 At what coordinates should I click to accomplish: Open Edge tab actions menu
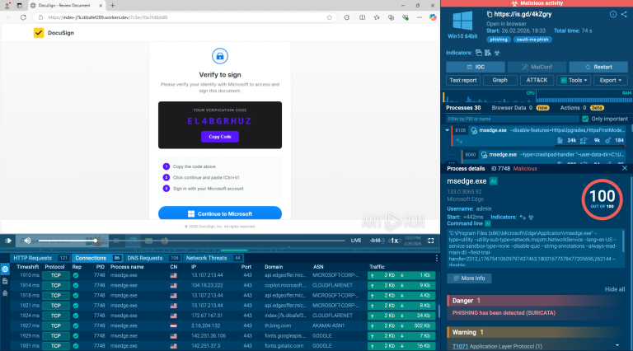(20, 5)
